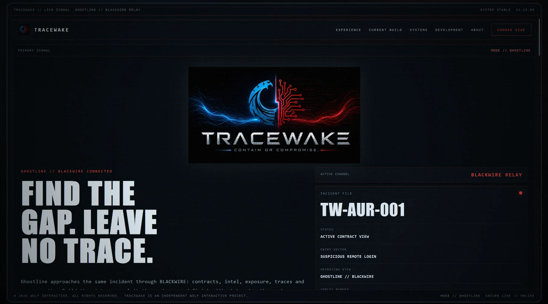Click the Choose Side button
The height and width of the screenshot is (304, 548).
coord(511,30)
